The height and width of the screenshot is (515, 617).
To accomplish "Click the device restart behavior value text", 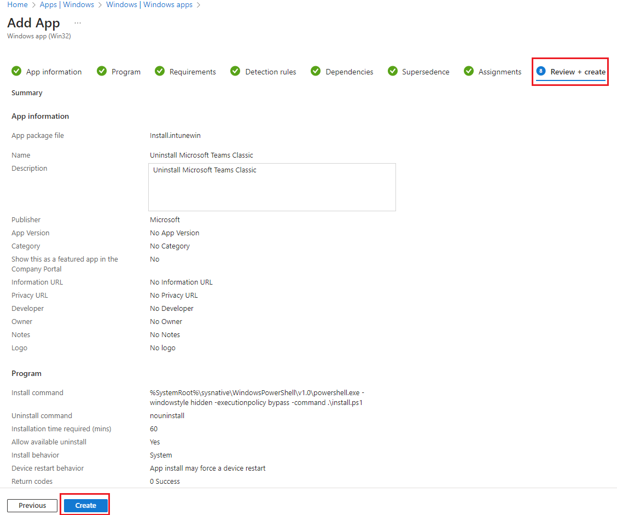I will click(x=207, y=468).
